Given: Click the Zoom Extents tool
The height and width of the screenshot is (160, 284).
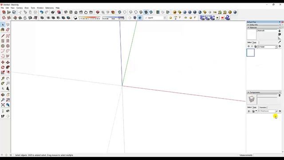Looking at the screenshot, I should [x=3, y=105].
